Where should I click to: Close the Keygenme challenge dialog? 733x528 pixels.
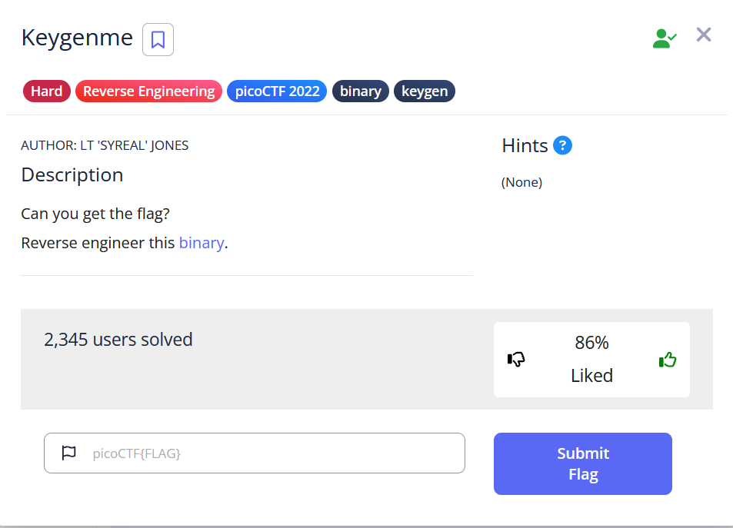(x=703, y=35)
